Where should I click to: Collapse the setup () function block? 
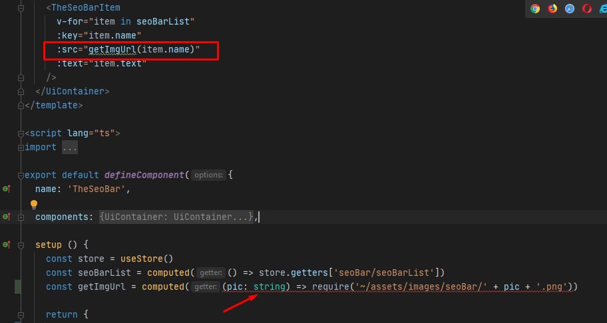(21, 245)
